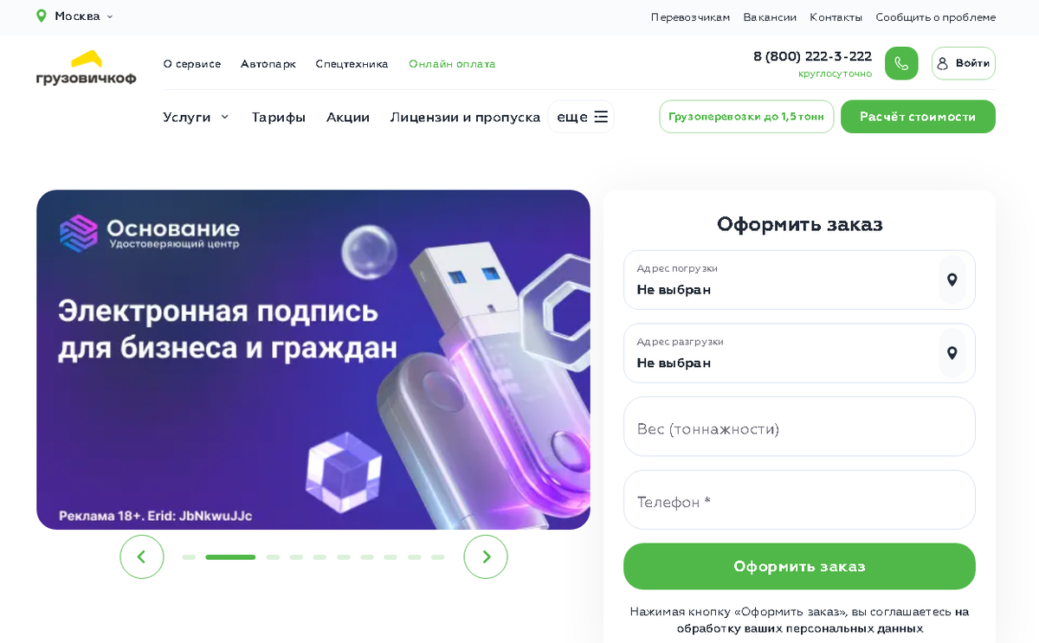Image resolution: width=1039 pixels, height=643 pixels.
Task: Click the Грузовичкоф logo
Action: click(86, 68)
